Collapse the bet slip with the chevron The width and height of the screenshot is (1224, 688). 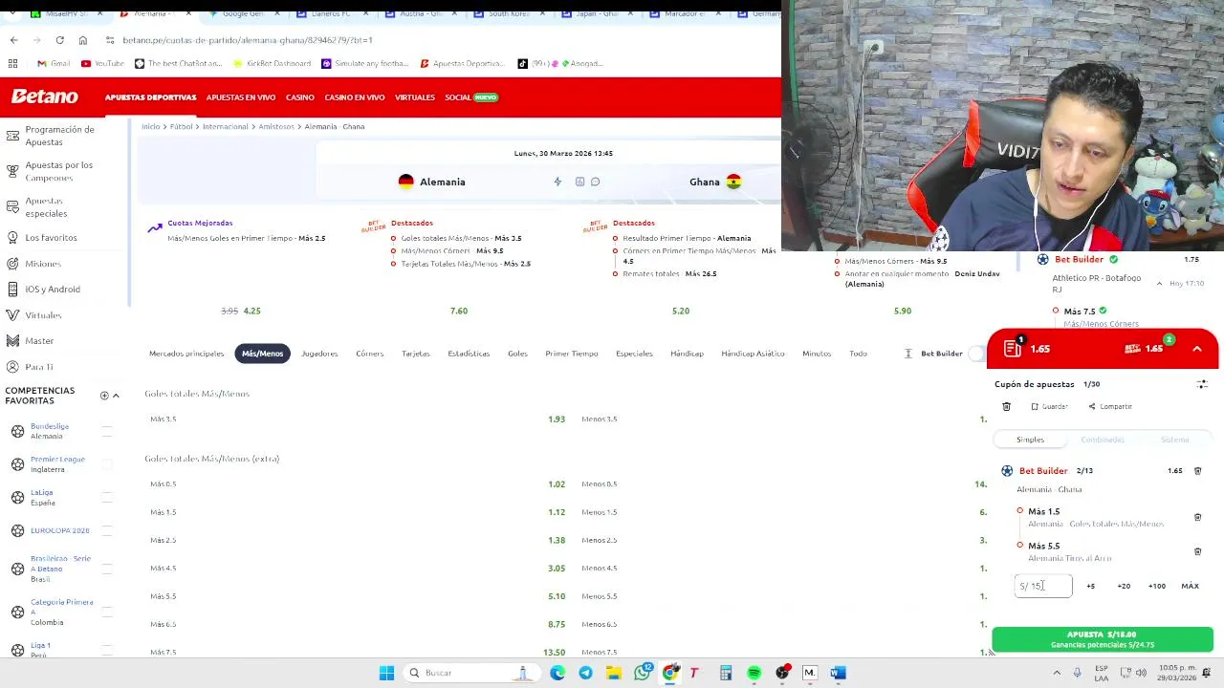coord(1197,349)
